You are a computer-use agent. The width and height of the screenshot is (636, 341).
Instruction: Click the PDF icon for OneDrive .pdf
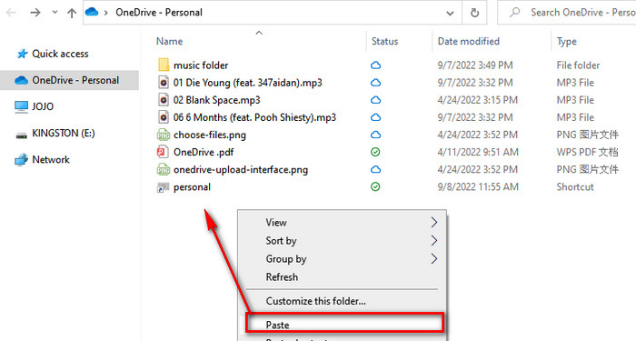click(163, 152)
